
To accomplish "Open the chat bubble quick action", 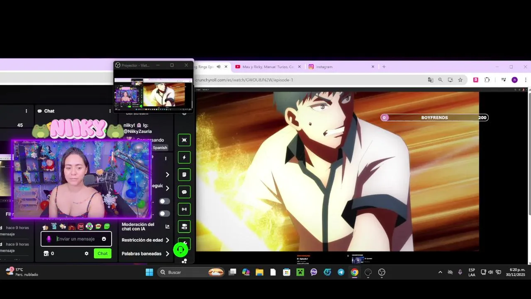I will tap(184, 192).
